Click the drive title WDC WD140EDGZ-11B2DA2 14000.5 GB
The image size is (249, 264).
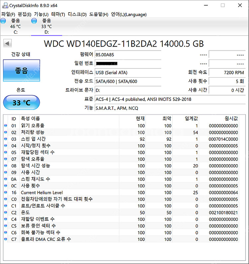click(x=124, y=44)
